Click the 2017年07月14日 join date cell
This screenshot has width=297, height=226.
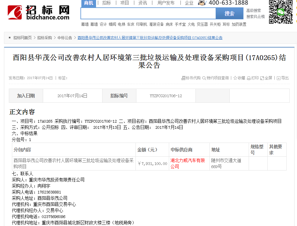[x=72, y=96]
